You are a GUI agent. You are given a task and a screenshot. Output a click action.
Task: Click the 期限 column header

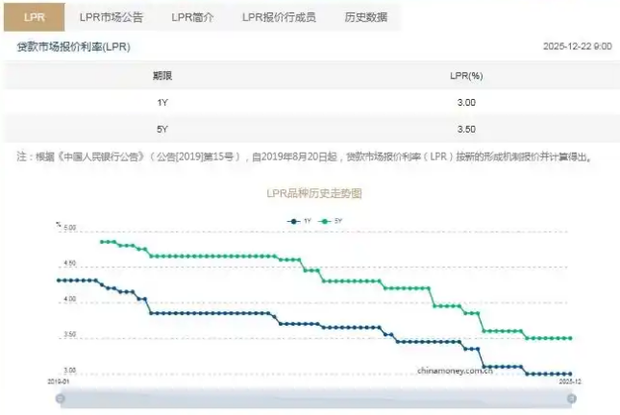[161, 75]
